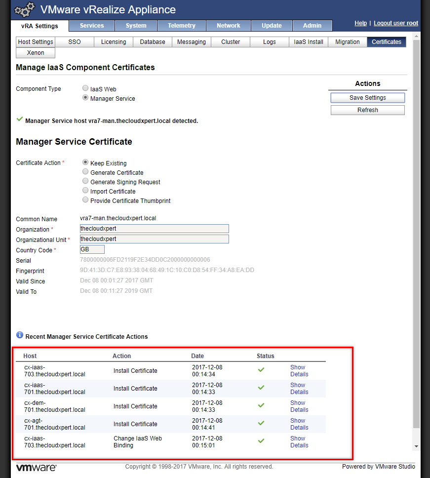430x478 pixels.
Task: Choose the Import Certificate option
Action: [x=85, y=191]
